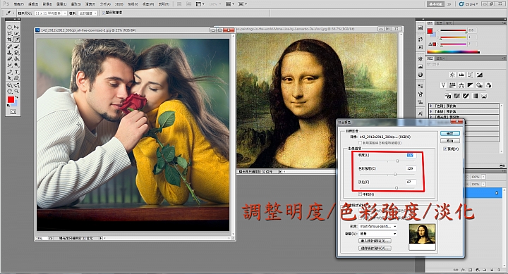Switch to the 遮色片 masks tab
The width and height of the screenshot is (508, 274).
[x=441, y=58]
